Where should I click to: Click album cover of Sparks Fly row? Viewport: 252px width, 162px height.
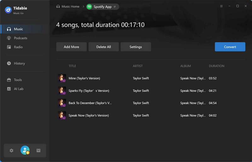click(x=62, y=90)
